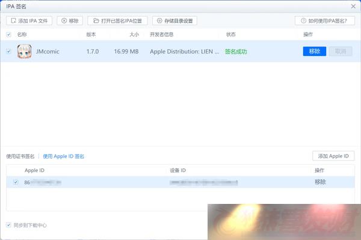361x240 pixels.
Task: Click the blue 移除 button for JMcomic
Action: [315, 51]
